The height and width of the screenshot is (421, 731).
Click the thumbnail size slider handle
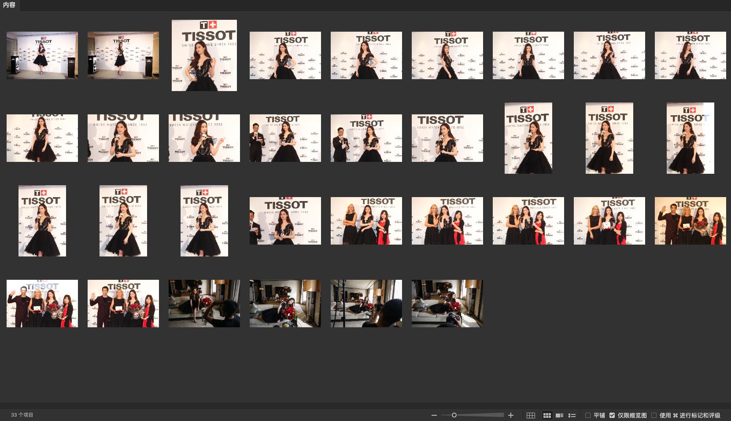(x=454, y=415)
